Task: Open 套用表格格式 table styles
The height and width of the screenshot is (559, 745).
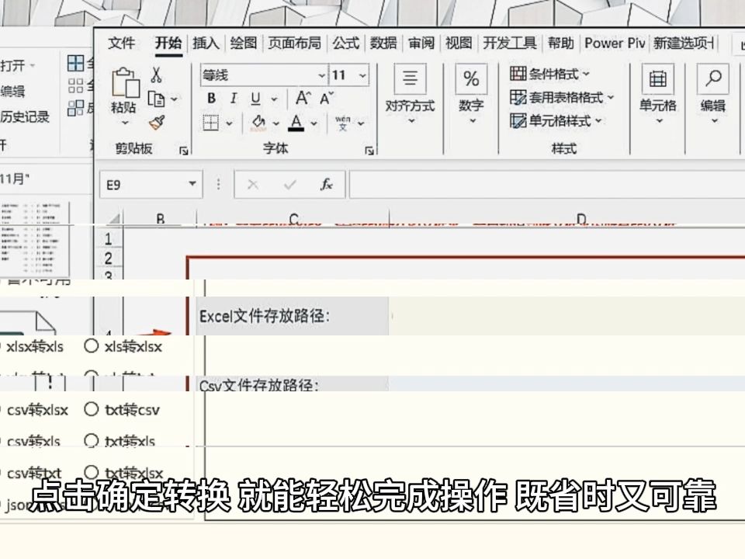Action: point(553,97)
